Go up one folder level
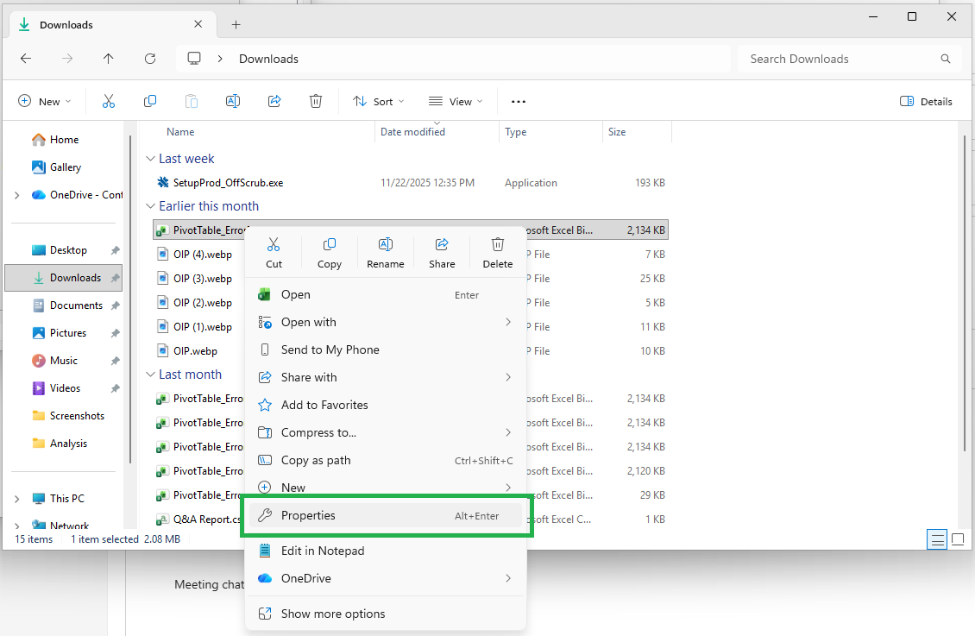This screenshot has width=975, height=636. 108,59
